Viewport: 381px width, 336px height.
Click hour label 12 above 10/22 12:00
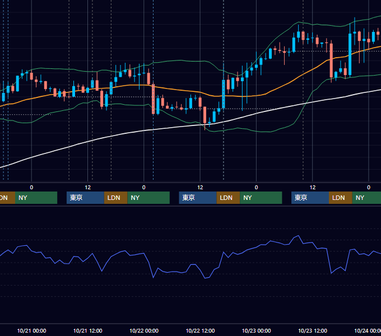tap(200, 188)
